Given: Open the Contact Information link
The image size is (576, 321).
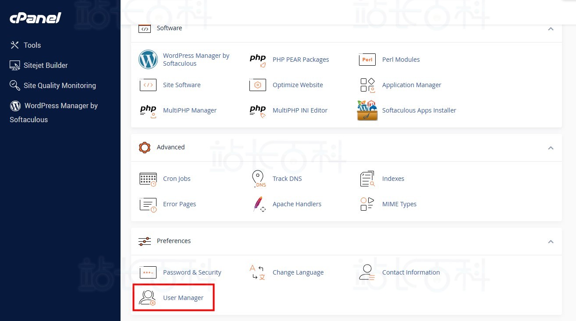Looking at the screenshot, I should tap(411, 272).
